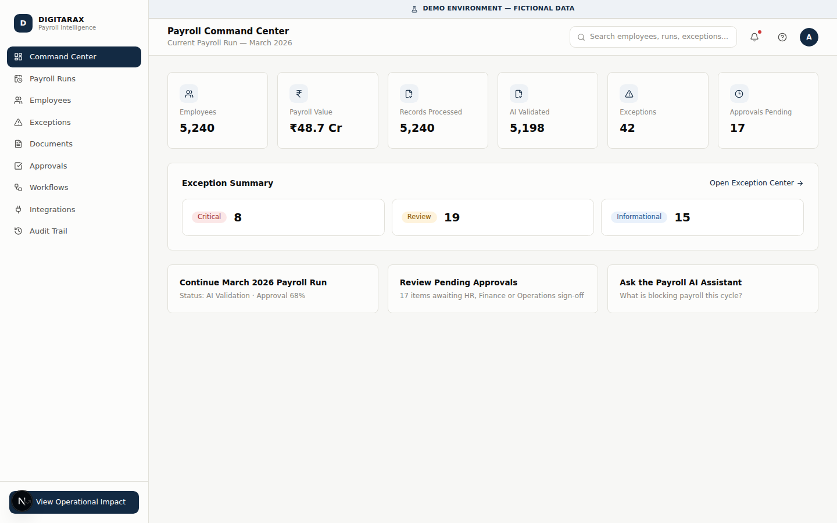837x523 pixels.
Task: Open the Exceptions sidebar item
Action: 74,123
